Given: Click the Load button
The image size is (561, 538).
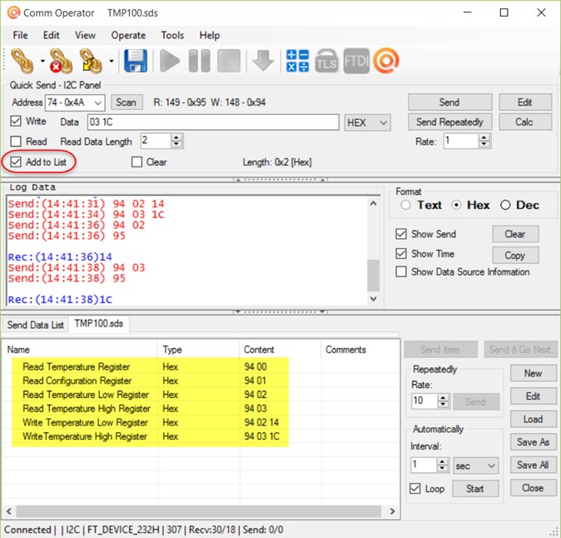Looking at the screenshot, I should (x=533, y=419).
